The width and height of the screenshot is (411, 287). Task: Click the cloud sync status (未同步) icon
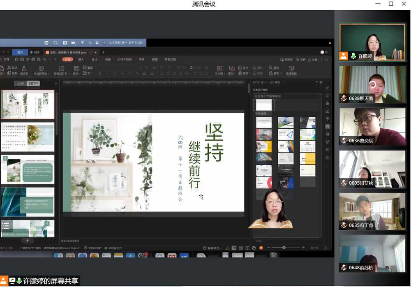click(x=282, y=60)
